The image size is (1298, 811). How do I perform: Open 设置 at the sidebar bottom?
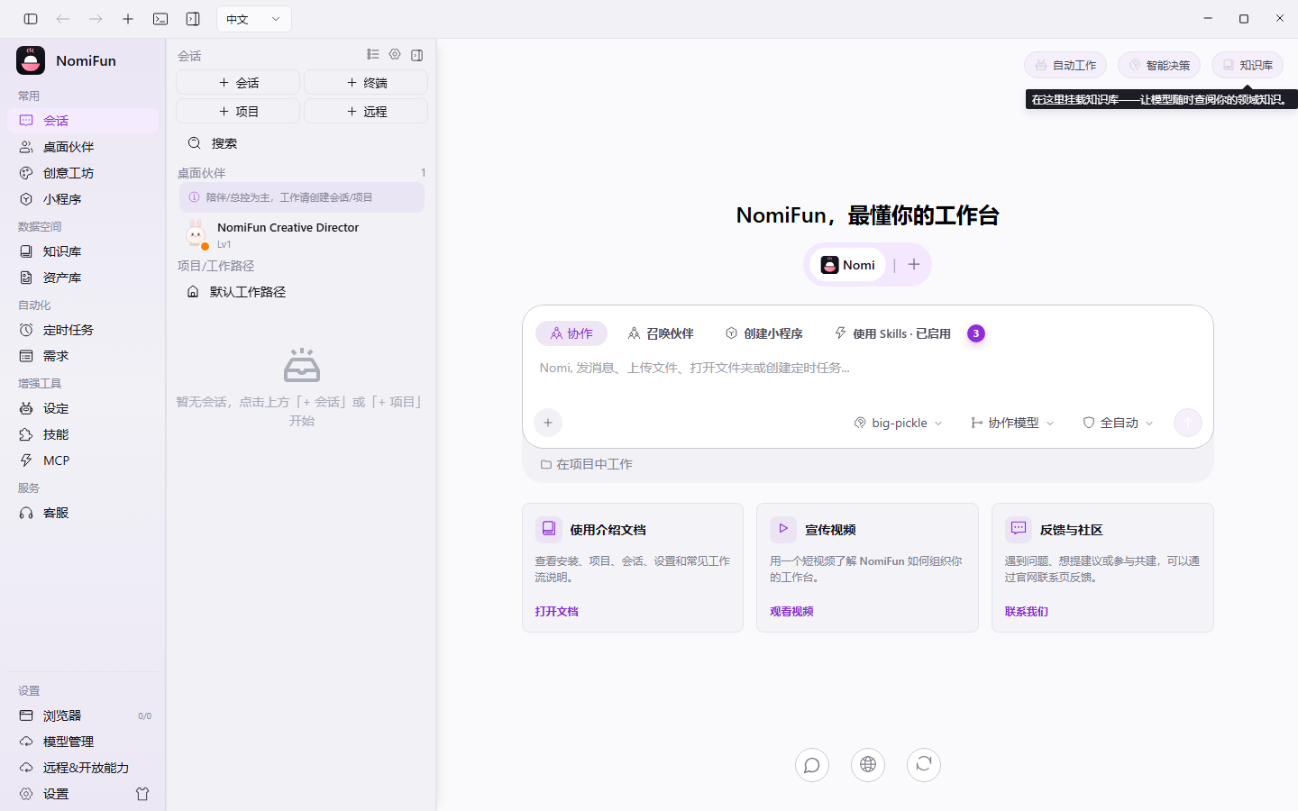pos(68,794)
